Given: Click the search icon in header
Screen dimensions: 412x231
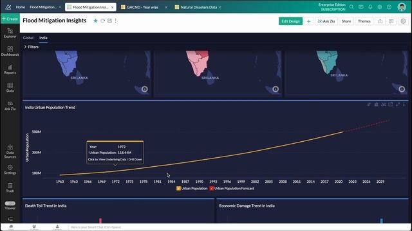Looking at the screenshot, I should tap(351, 7).
